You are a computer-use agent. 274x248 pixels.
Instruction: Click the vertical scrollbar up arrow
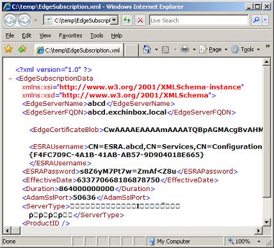pos(267,62)
